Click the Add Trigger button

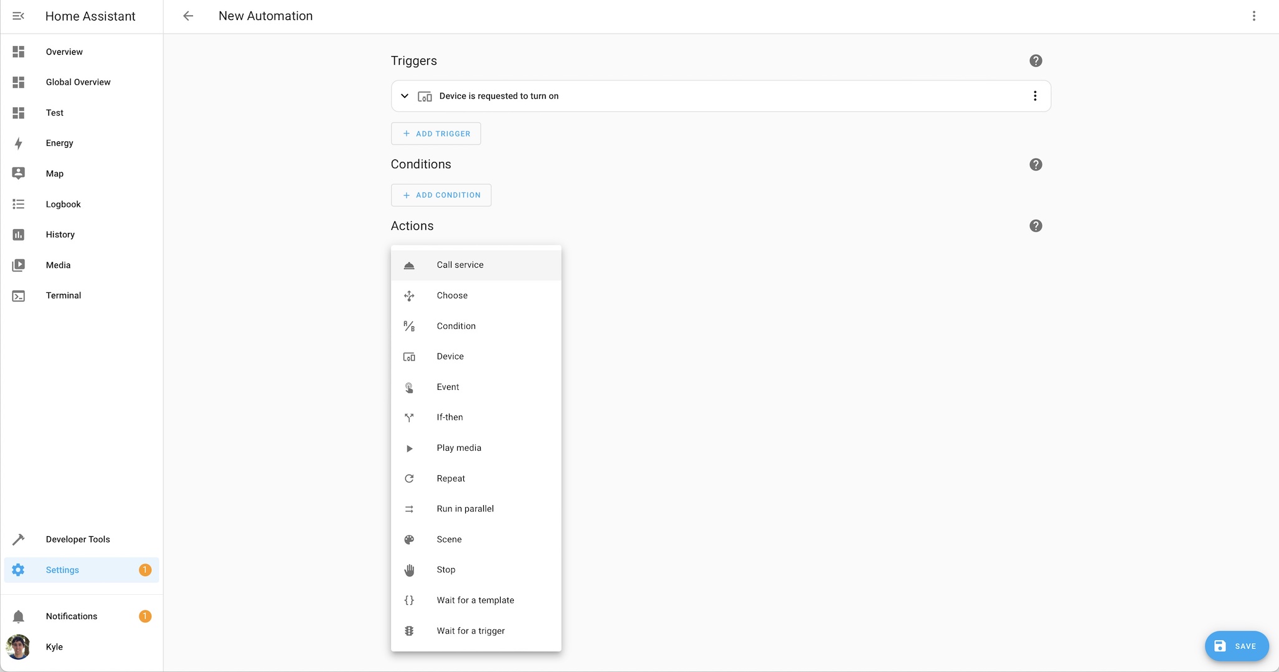pyautogui.click(x=436, y=134)
